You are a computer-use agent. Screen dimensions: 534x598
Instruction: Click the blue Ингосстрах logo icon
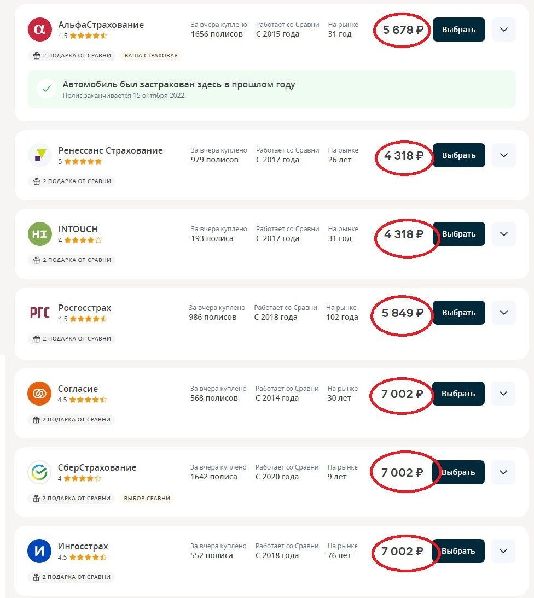click(x=39, y=551)
